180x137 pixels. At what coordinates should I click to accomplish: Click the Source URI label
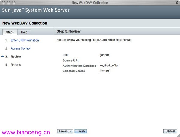[x=71, y=60]
